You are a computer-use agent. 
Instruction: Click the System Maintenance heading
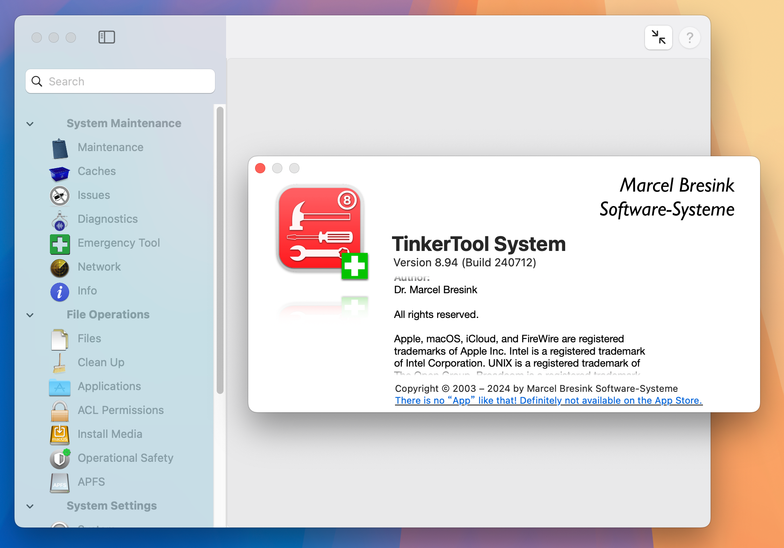tap(124, 123)
